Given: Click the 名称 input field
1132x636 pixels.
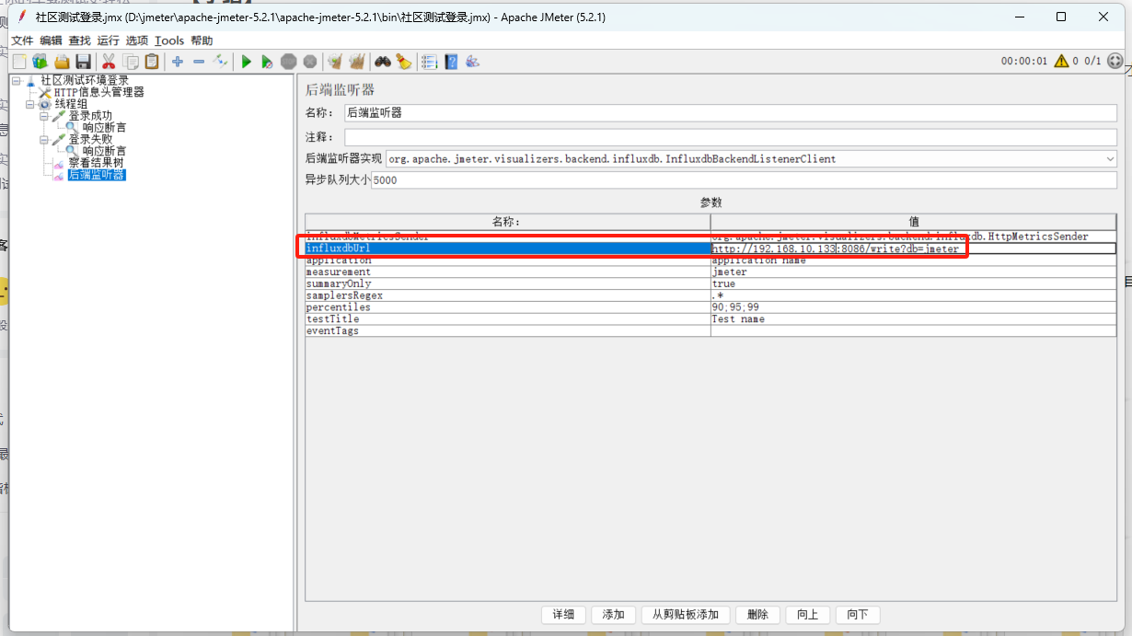Looking at the screenshot, I should [731, 113].
